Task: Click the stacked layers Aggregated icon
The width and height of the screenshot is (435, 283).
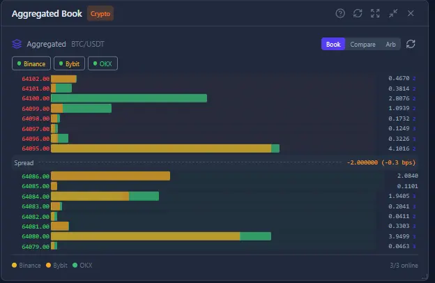Action: click(17, 44)
